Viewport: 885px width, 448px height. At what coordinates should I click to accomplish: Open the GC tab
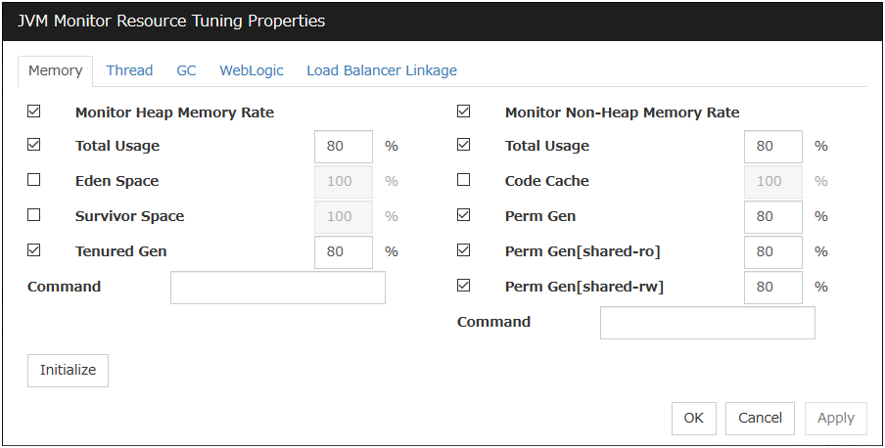(186, 70)
